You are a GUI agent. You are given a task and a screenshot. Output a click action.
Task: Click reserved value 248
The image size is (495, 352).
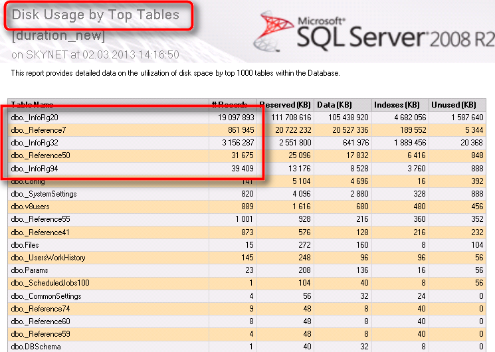pos(304,258)
